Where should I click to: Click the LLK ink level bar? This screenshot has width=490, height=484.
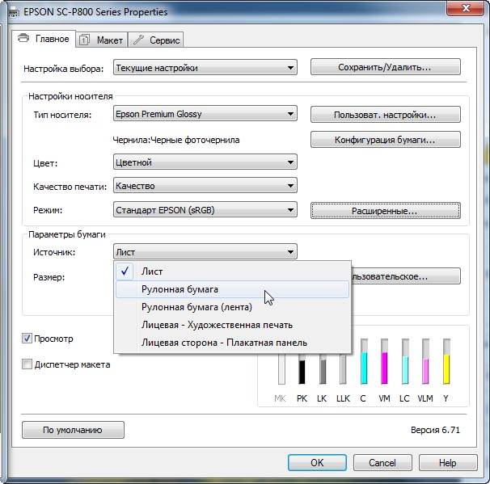coord(343,368)
